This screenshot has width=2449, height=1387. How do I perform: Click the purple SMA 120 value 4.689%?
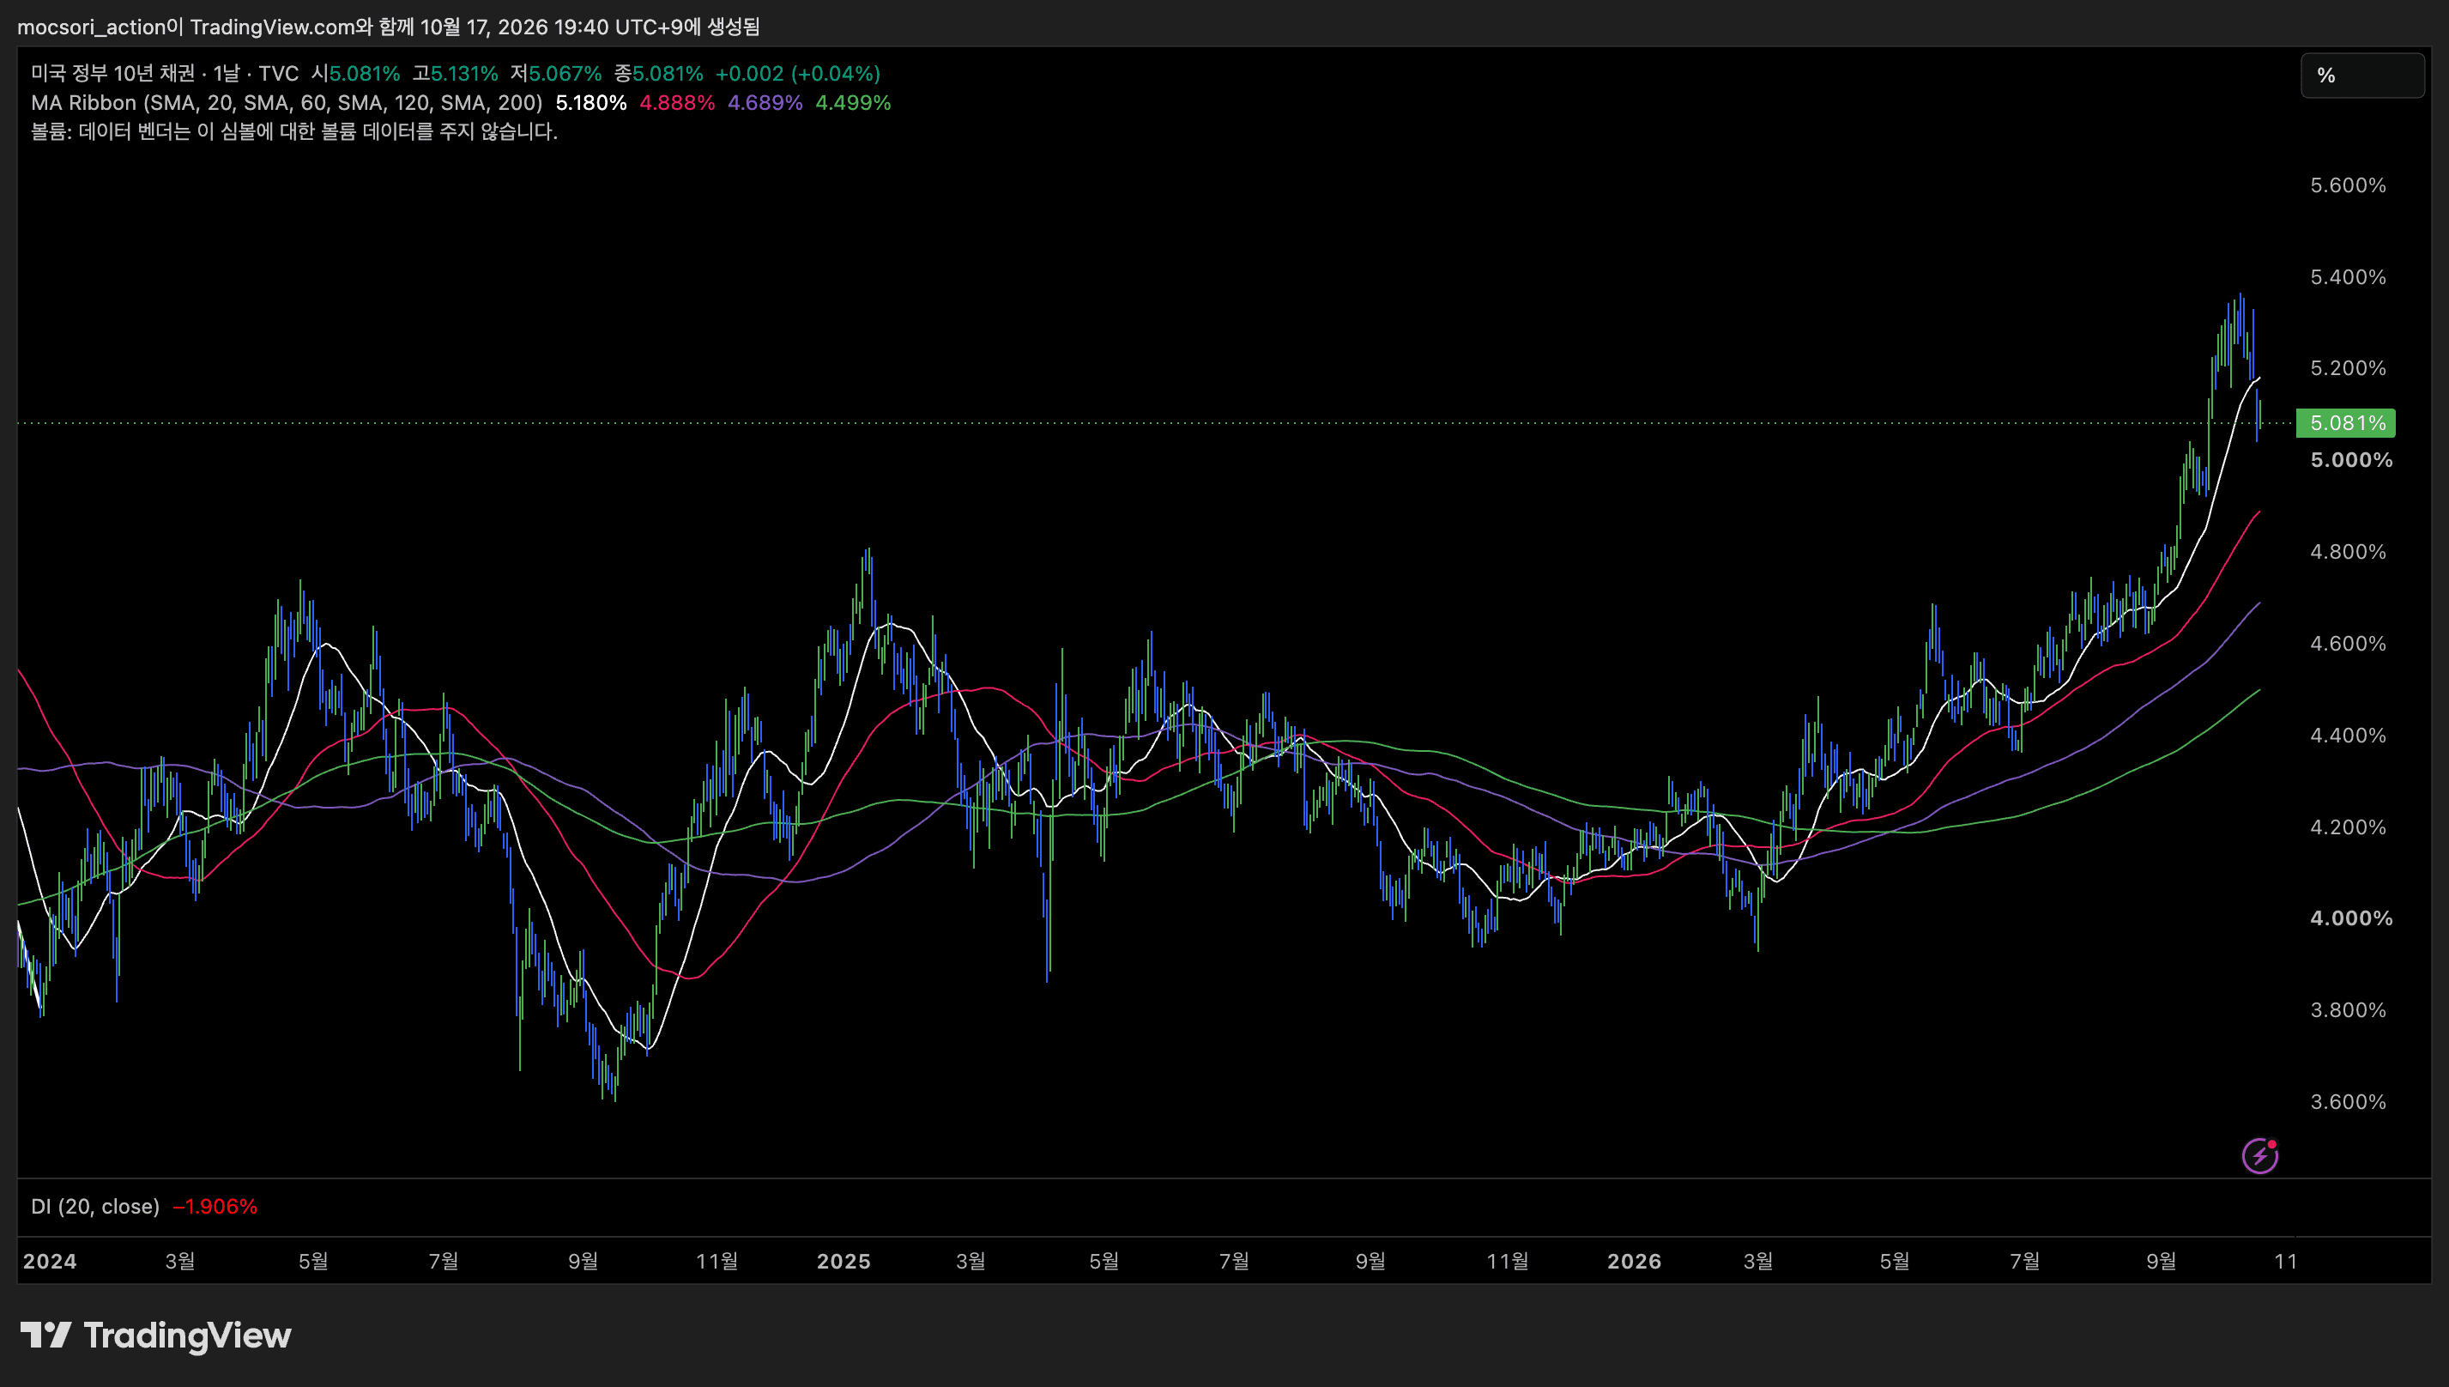point(765,103)
